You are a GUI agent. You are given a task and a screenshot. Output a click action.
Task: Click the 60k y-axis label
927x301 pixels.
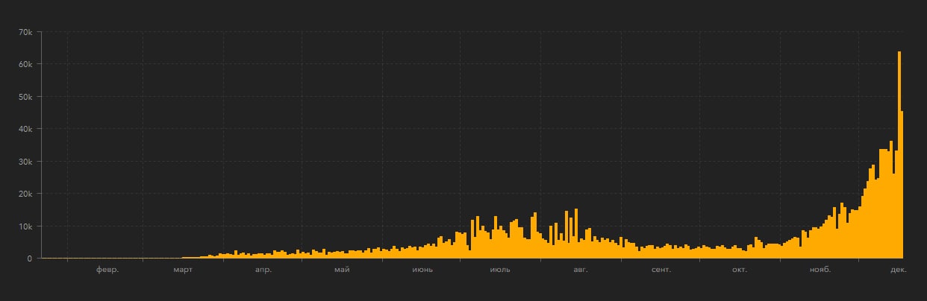25,65
